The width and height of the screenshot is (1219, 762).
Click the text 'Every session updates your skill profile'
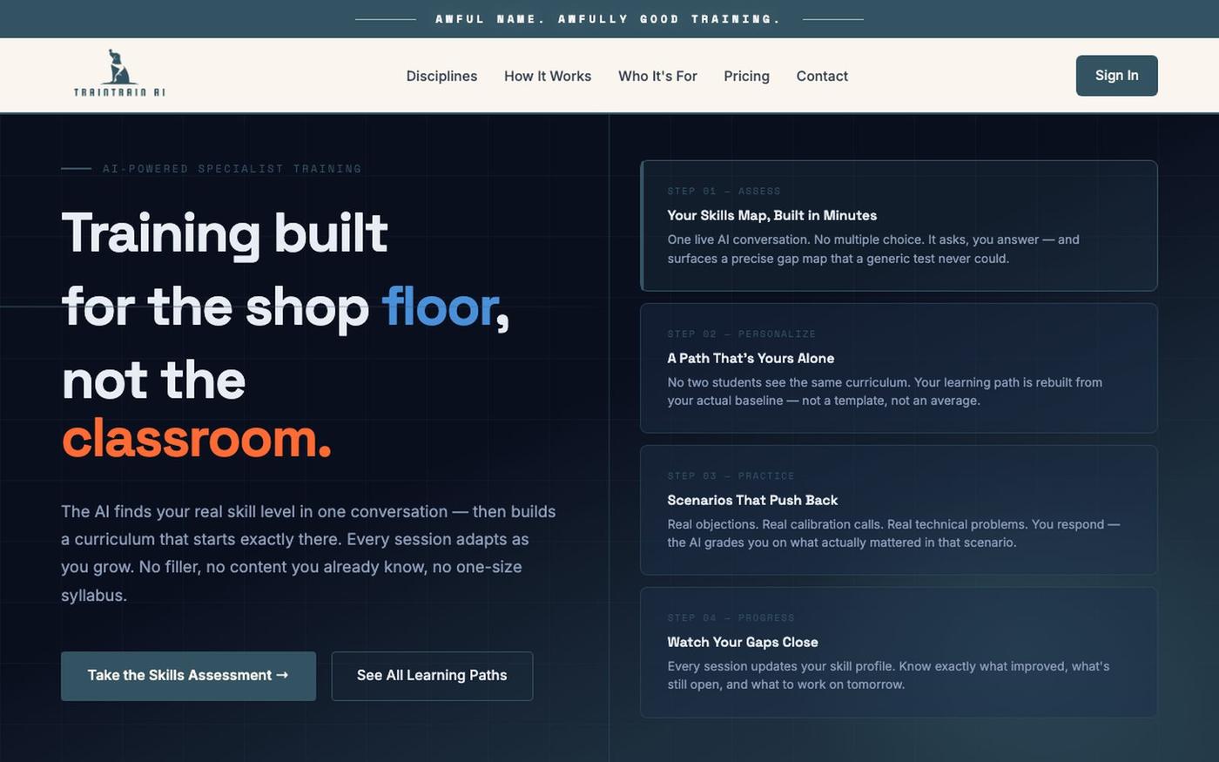point(781,666)
